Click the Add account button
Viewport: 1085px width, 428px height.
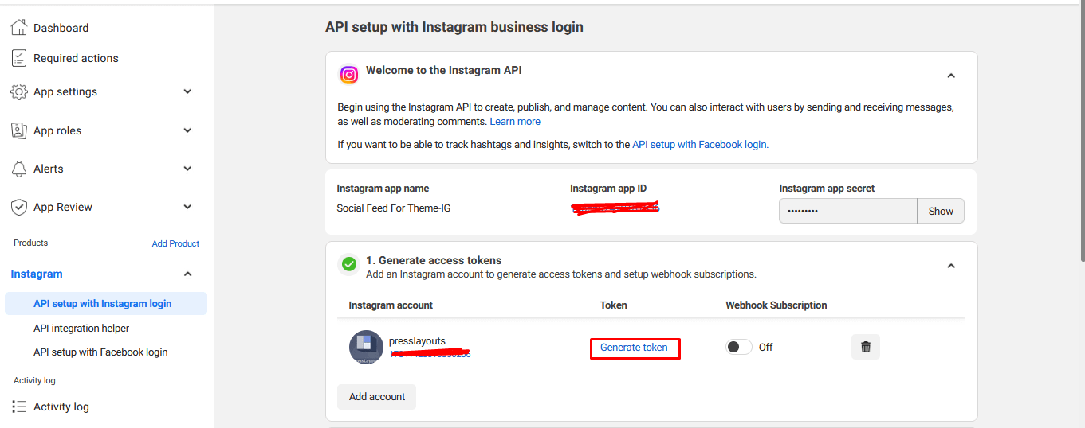click(377, 396)
